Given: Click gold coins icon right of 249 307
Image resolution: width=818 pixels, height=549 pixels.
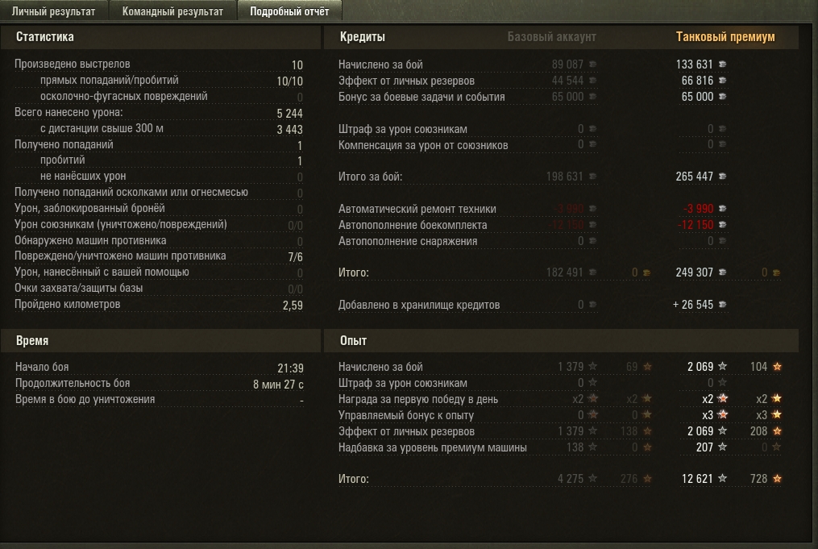Looking at the screenshot, I should point(776,272).
